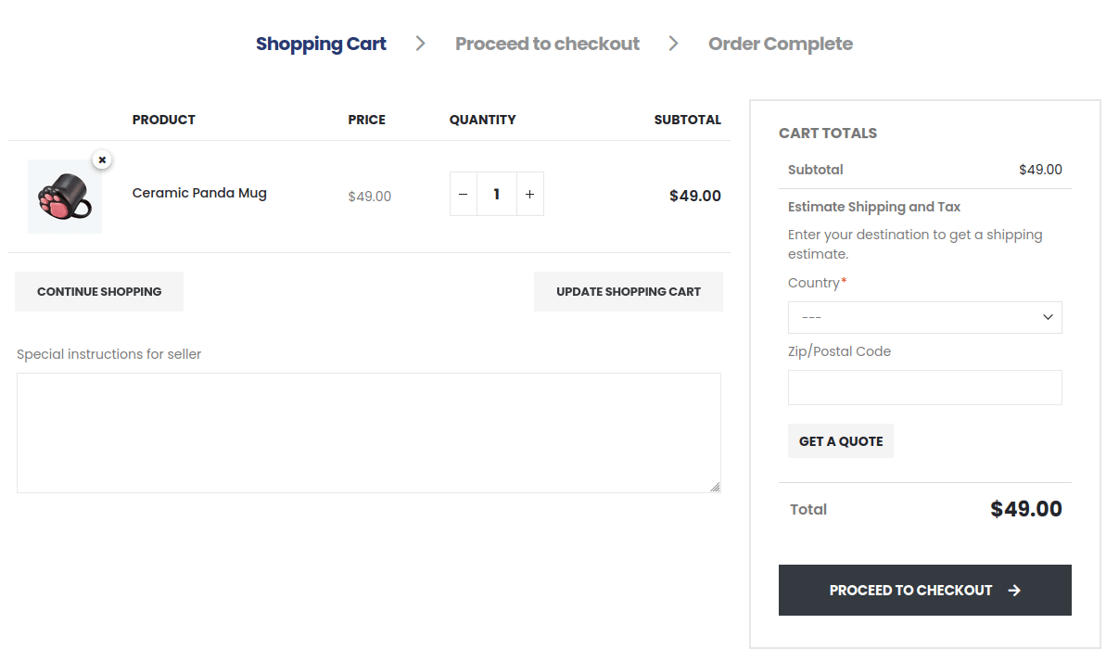
Task: Remove Ceramic Panda Mug from cart
Action: 102,159
